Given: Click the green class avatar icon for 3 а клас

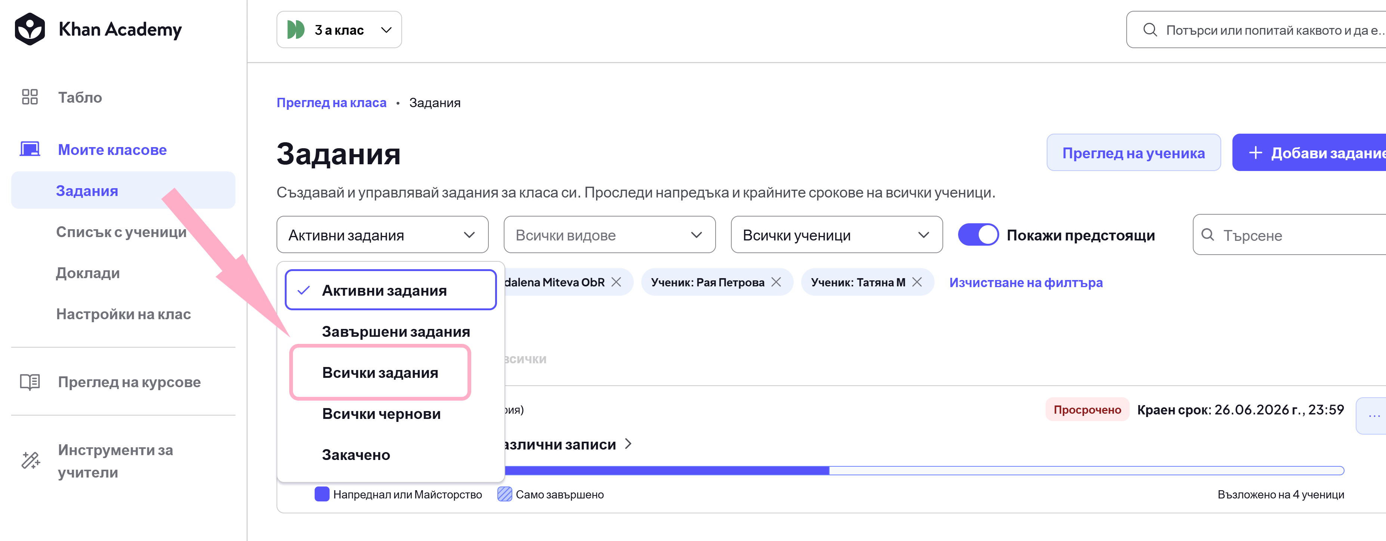Looking at the screenshot, I should [x=296, y=29].
